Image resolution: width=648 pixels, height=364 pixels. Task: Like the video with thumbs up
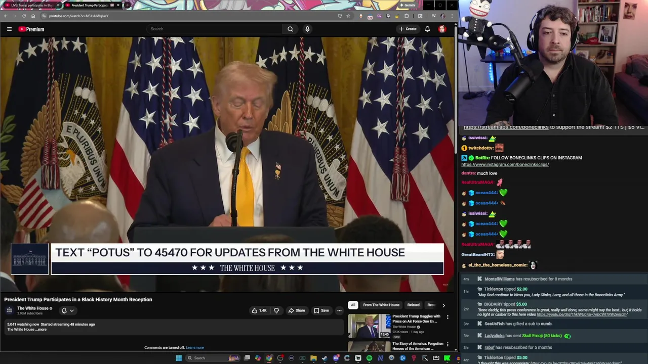tap(259, 310)
